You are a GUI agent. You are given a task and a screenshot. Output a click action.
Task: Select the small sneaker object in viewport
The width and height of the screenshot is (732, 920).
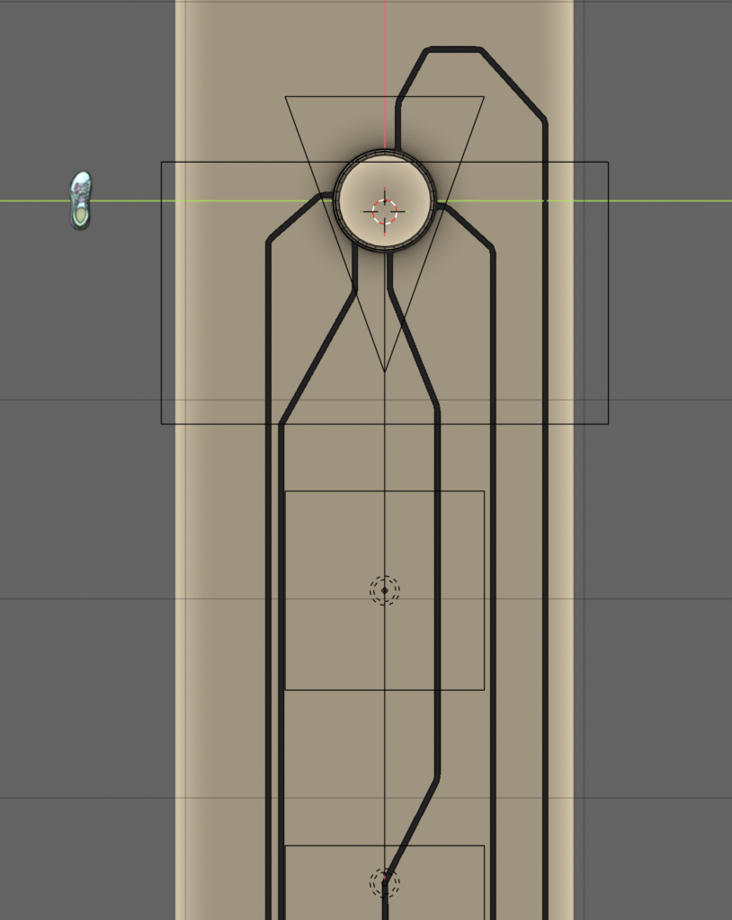[x=81, y=200]
